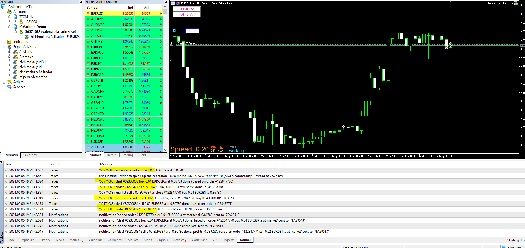Expand the Examples folder
Viewport: 525px width, 248px height.
click(10, 57)
